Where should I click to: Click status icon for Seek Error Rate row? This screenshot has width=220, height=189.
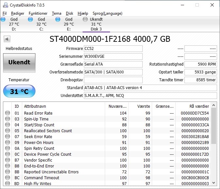point(8,136)
